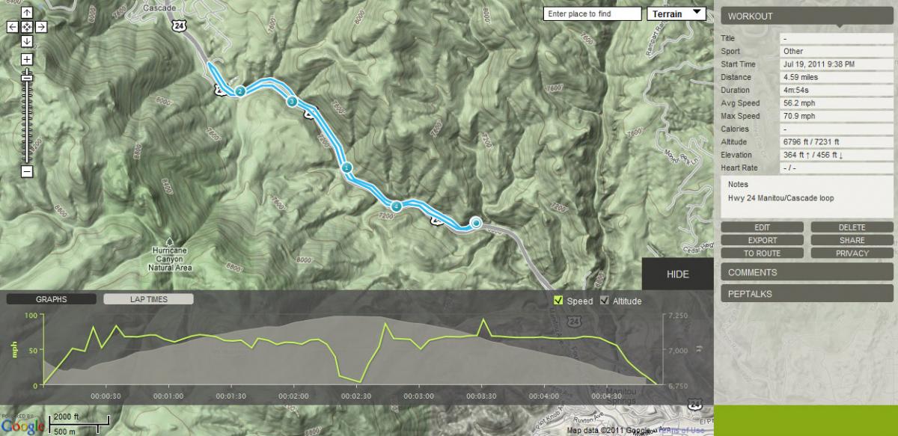
Task: Pan the map down with arrow
Action: click(x=27, y=41)
